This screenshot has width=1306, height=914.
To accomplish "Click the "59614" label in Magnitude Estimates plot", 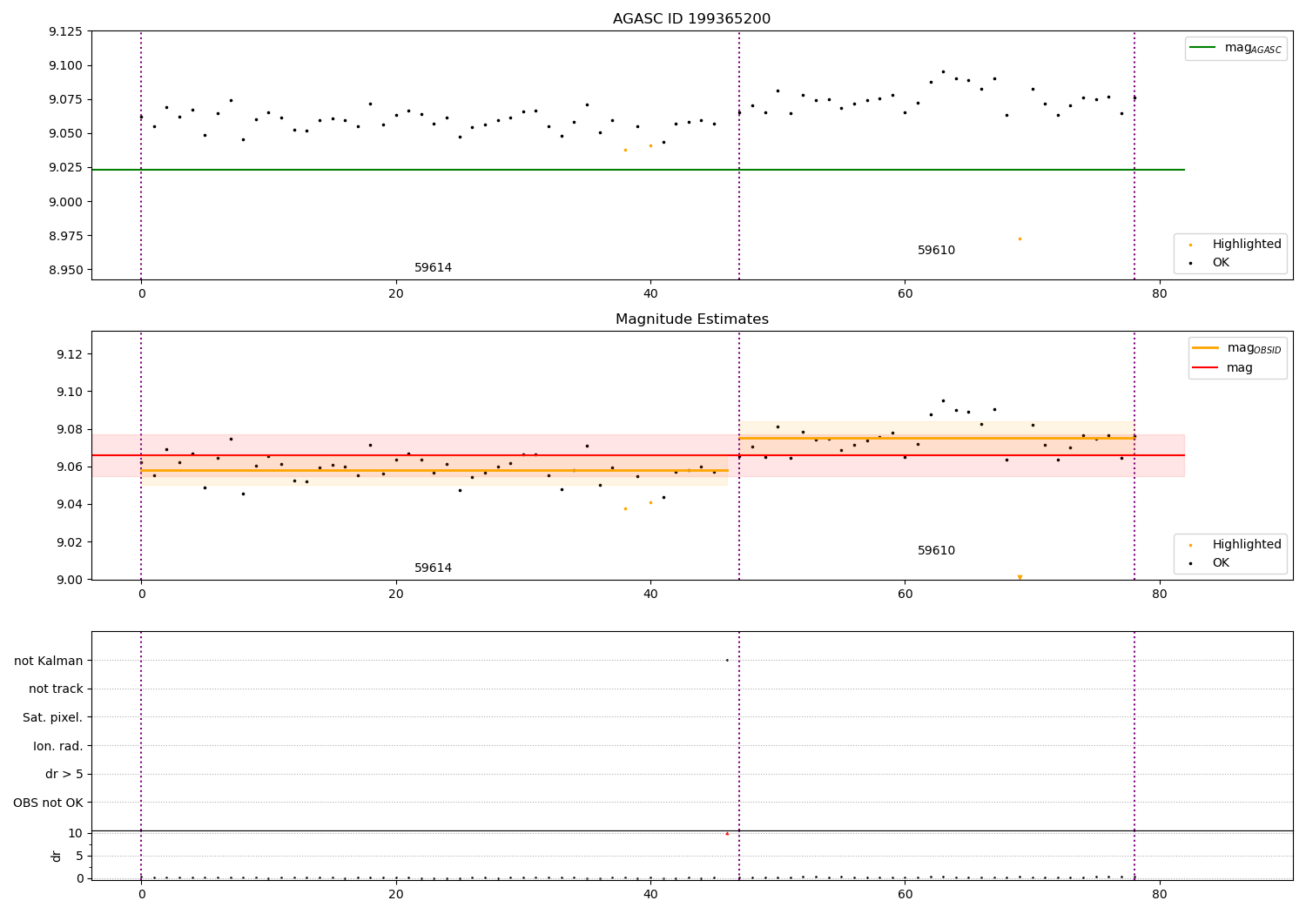I will [x=433, y=568].
